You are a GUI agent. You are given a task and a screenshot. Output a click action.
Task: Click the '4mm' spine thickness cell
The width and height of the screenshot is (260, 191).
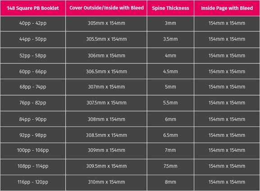[170, 55]
